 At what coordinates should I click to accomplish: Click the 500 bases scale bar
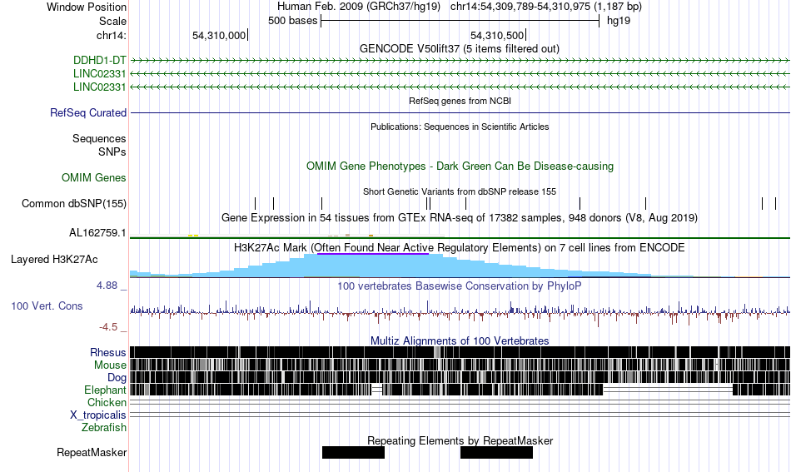pos(460,21)
